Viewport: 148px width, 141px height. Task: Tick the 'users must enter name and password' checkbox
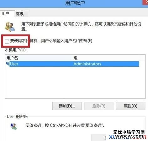7,41
